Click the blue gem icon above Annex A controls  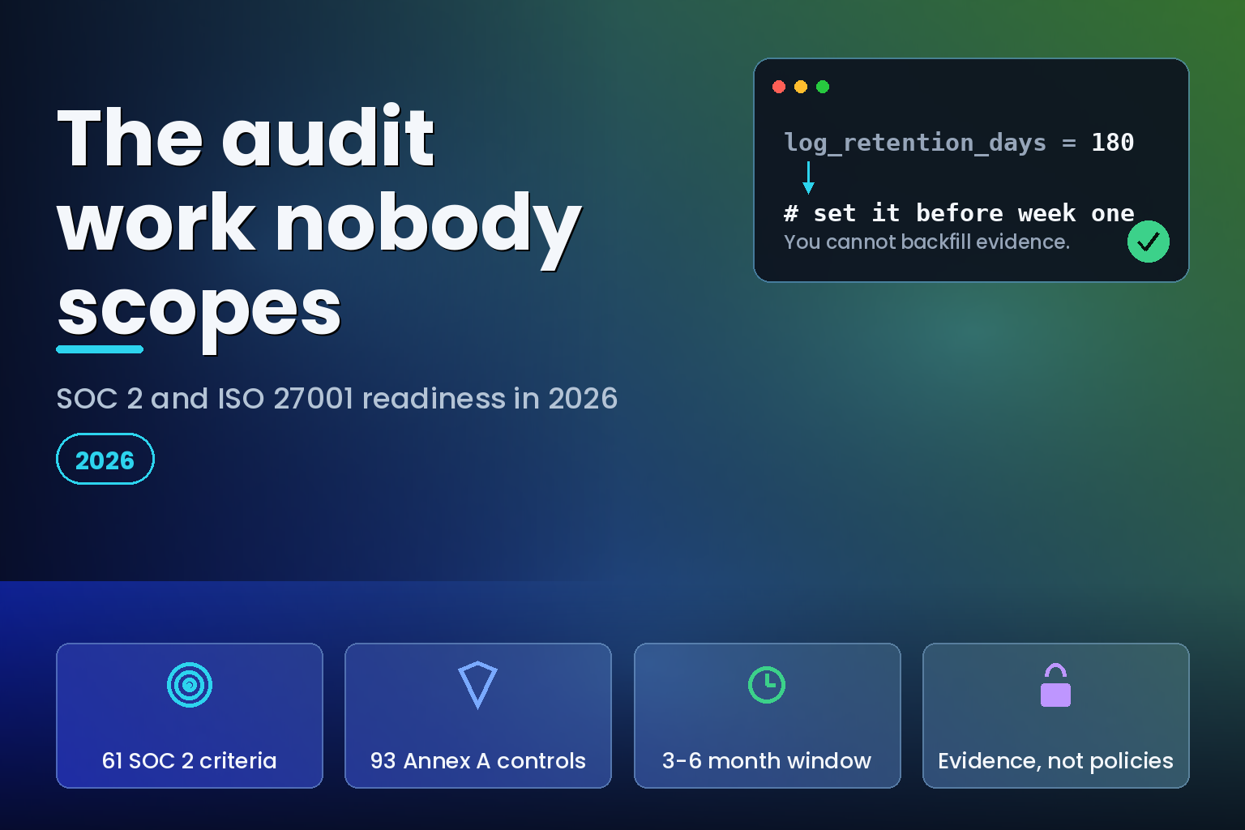pyautogui.click(x=477, y=685)
